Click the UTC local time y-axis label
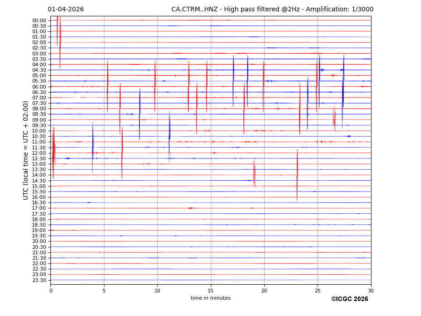This screenshot has width=421, height=316. point(26,150)
